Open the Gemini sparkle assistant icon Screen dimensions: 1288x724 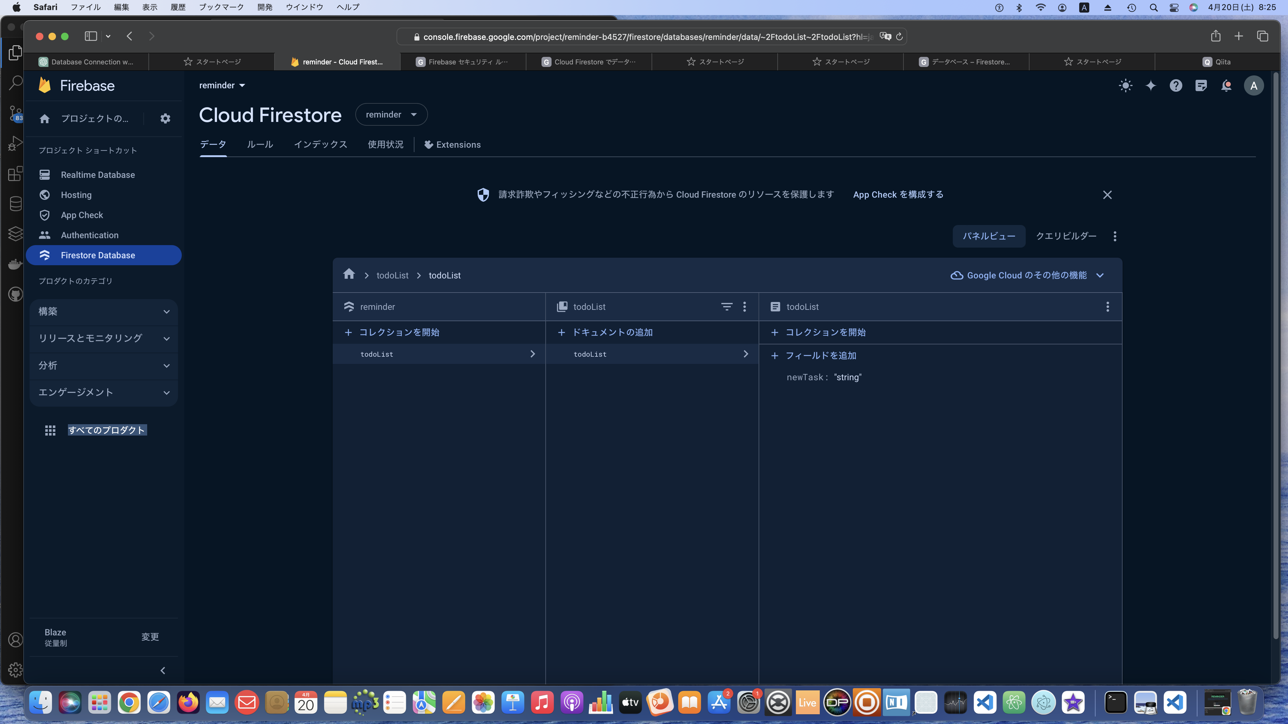click(1151, 85)
